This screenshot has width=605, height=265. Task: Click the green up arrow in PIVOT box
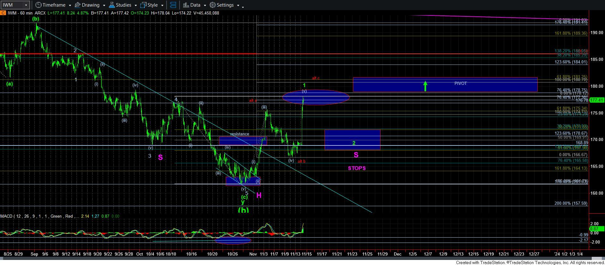425,86
